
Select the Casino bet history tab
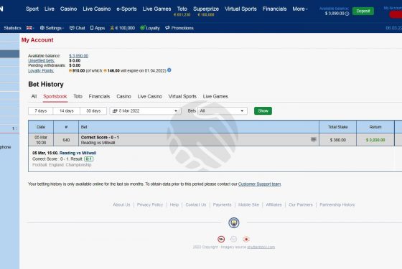click(x=123, y=97)
